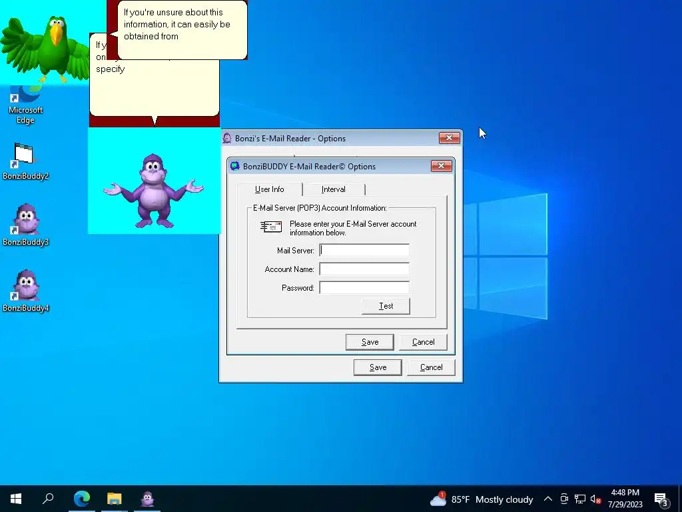Focus the Password input field
This screenshot has width=682, height=512.
tap(364, 288)
